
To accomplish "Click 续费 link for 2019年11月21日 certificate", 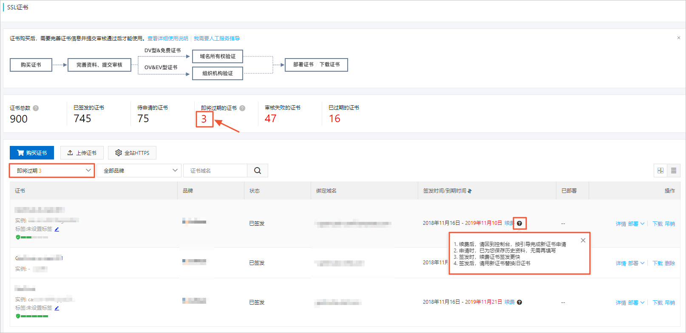I will 510,302.
